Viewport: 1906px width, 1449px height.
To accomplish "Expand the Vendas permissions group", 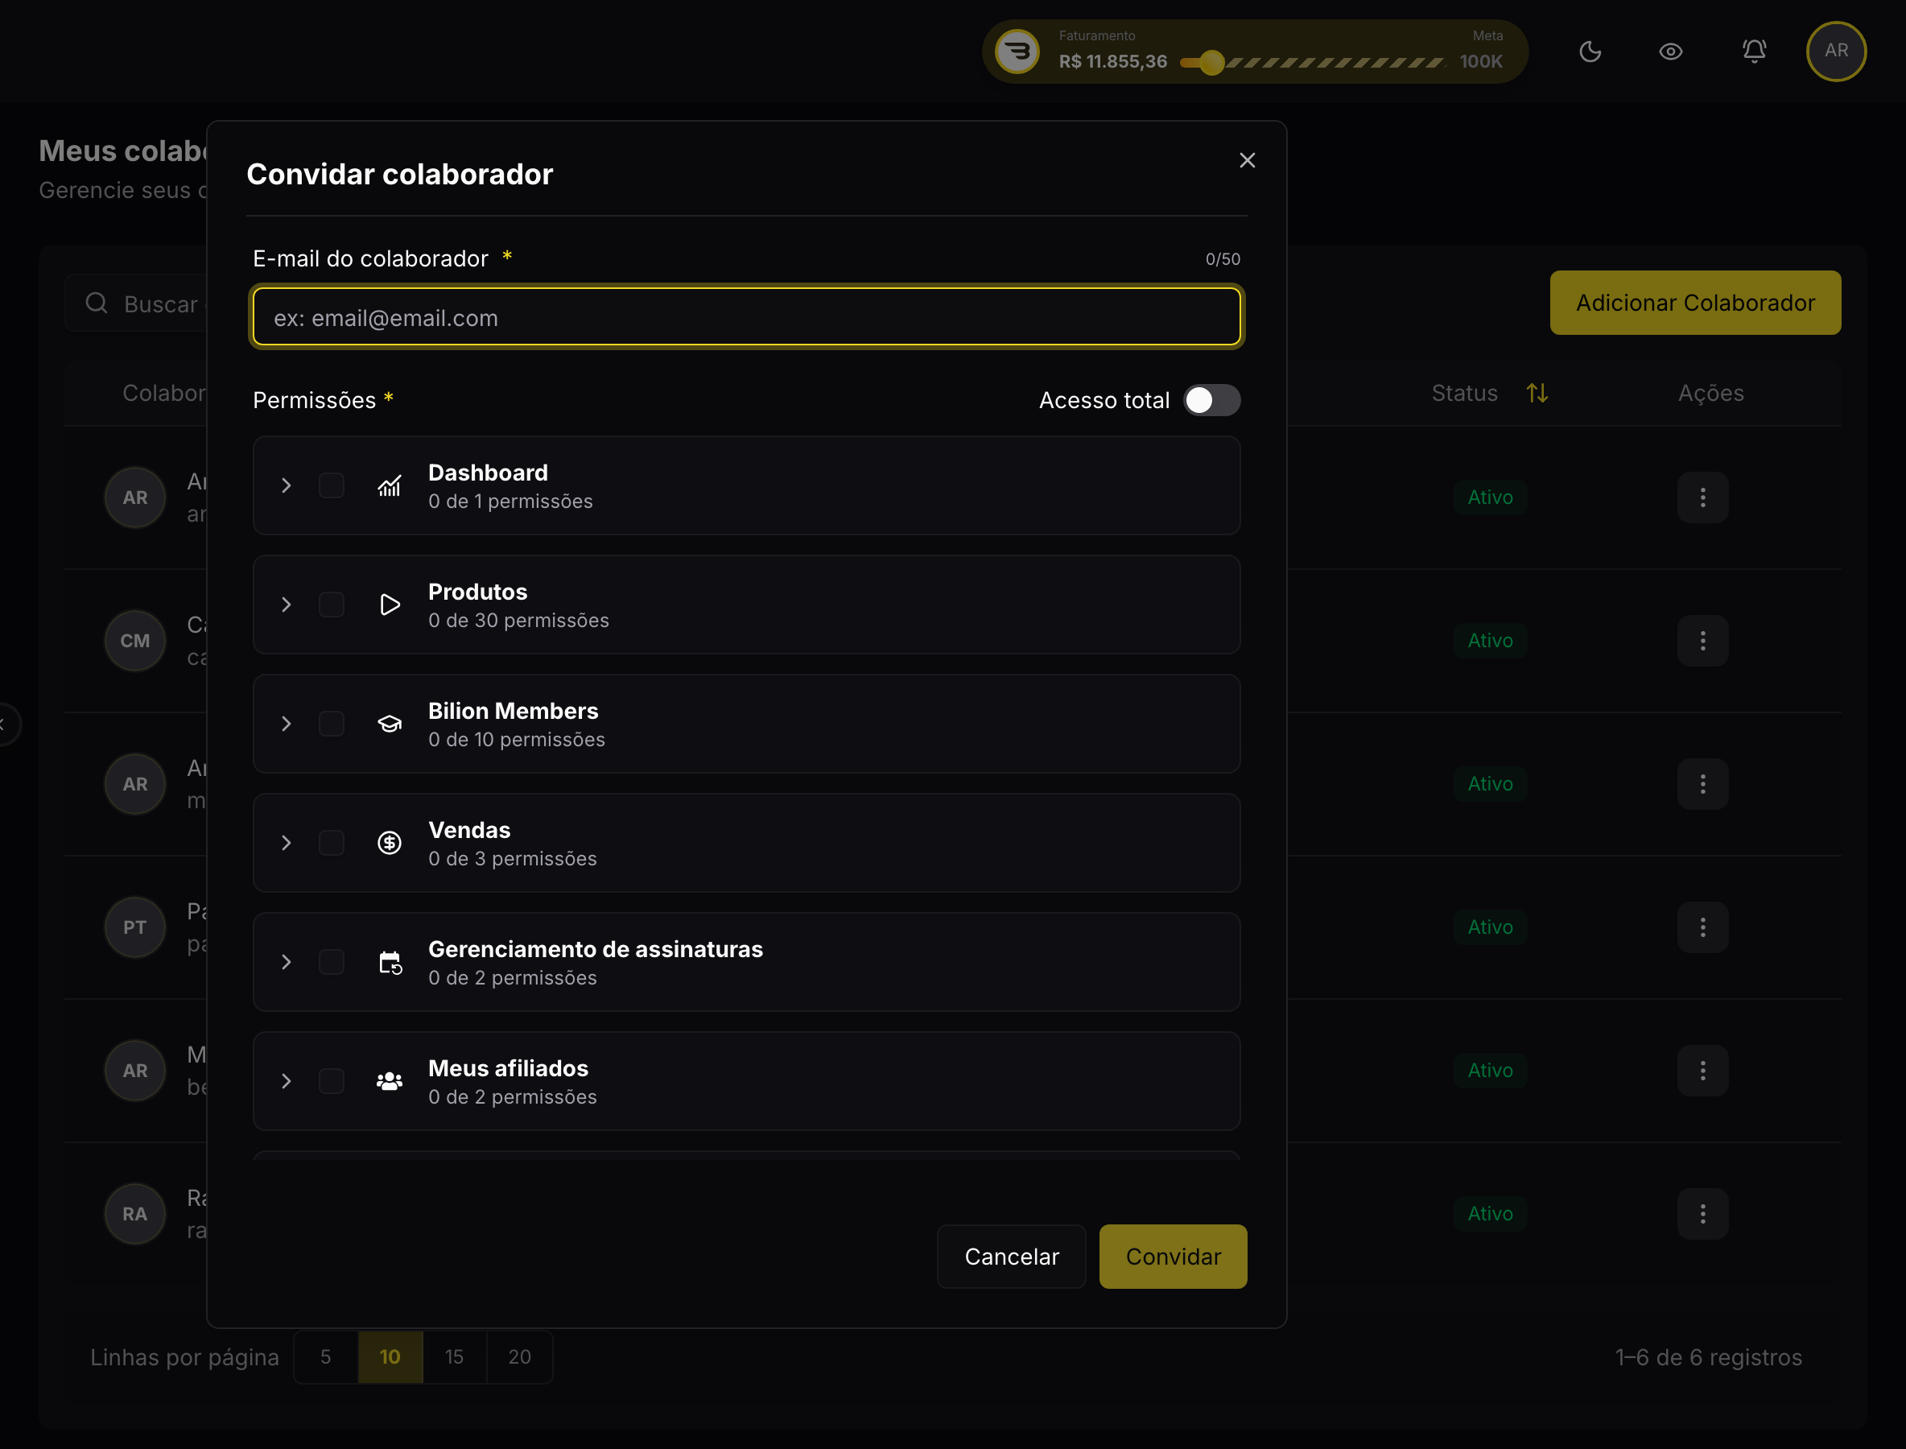I will (x=287, y=843).
